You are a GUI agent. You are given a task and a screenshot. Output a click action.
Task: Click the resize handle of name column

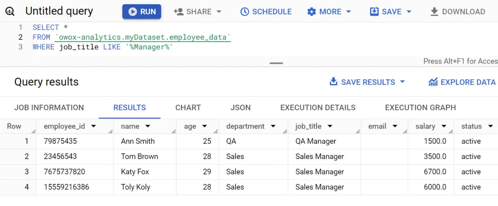[174, 132]
